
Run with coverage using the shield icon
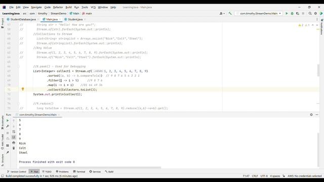pyautogui.click(x=298, y=14)
